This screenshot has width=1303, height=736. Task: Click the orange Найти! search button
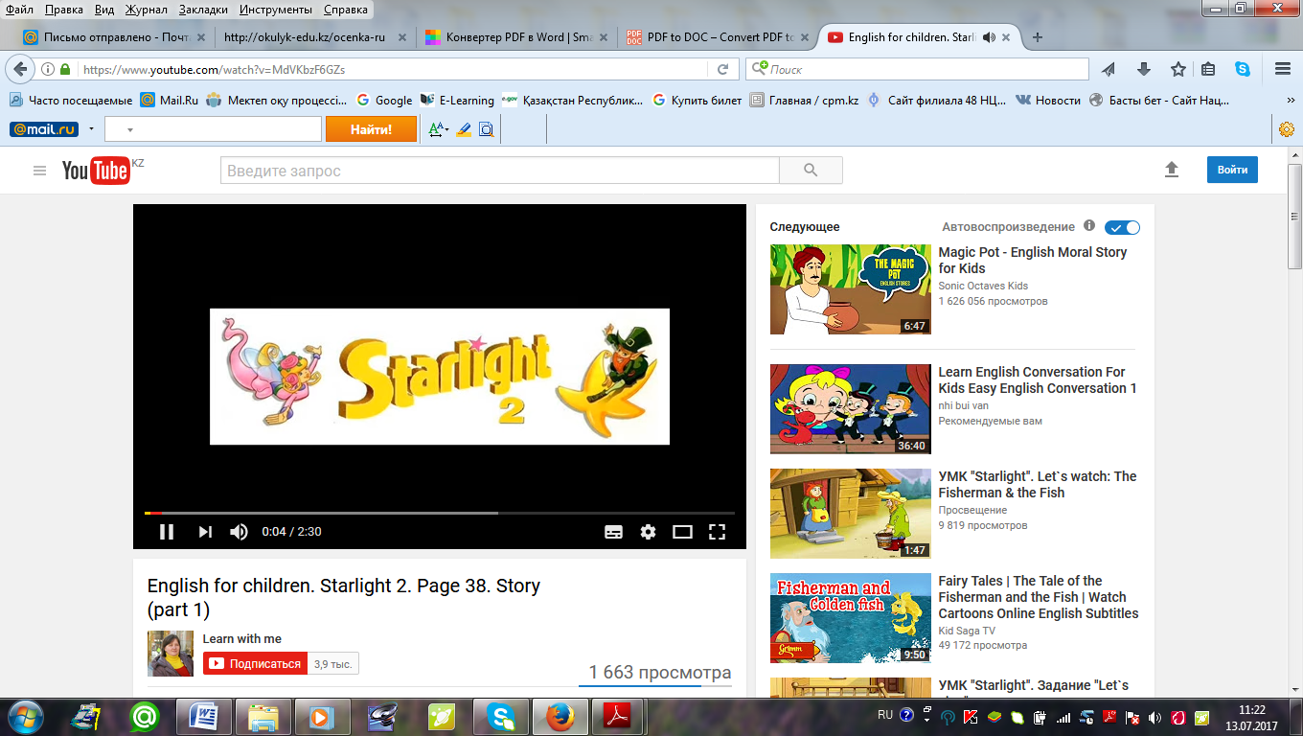point(372,129)
